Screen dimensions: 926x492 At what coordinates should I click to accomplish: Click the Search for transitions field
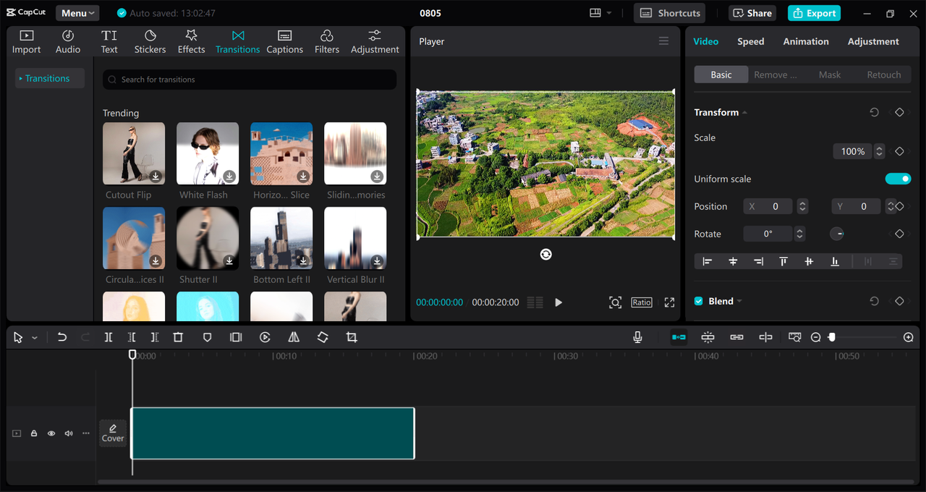pyautogui.click(x=250, y=80)
